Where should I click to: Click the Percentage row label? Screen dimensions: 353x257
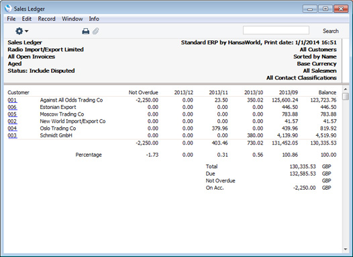[x=89, y=155]
